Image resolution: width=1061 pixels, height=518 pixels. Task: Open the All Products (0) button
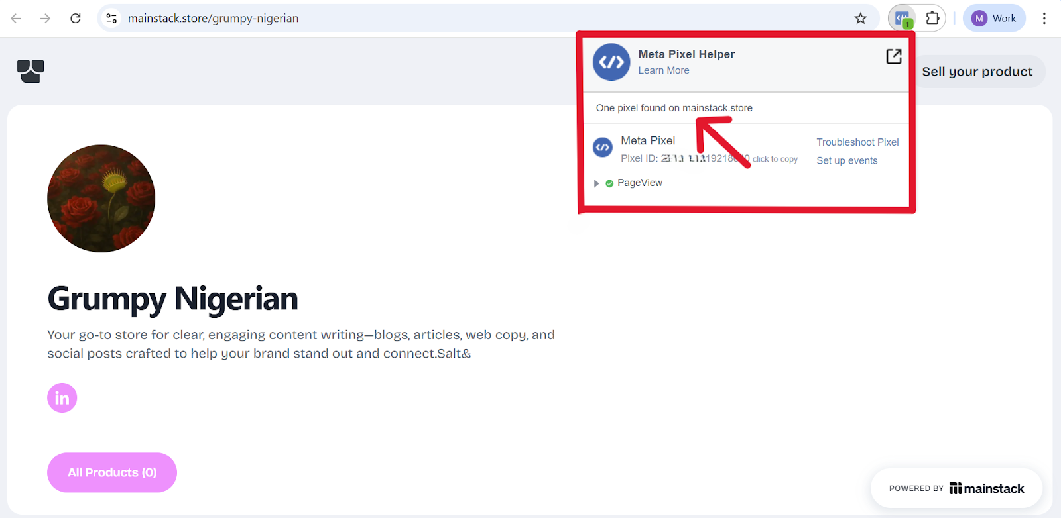click(112, 472)
